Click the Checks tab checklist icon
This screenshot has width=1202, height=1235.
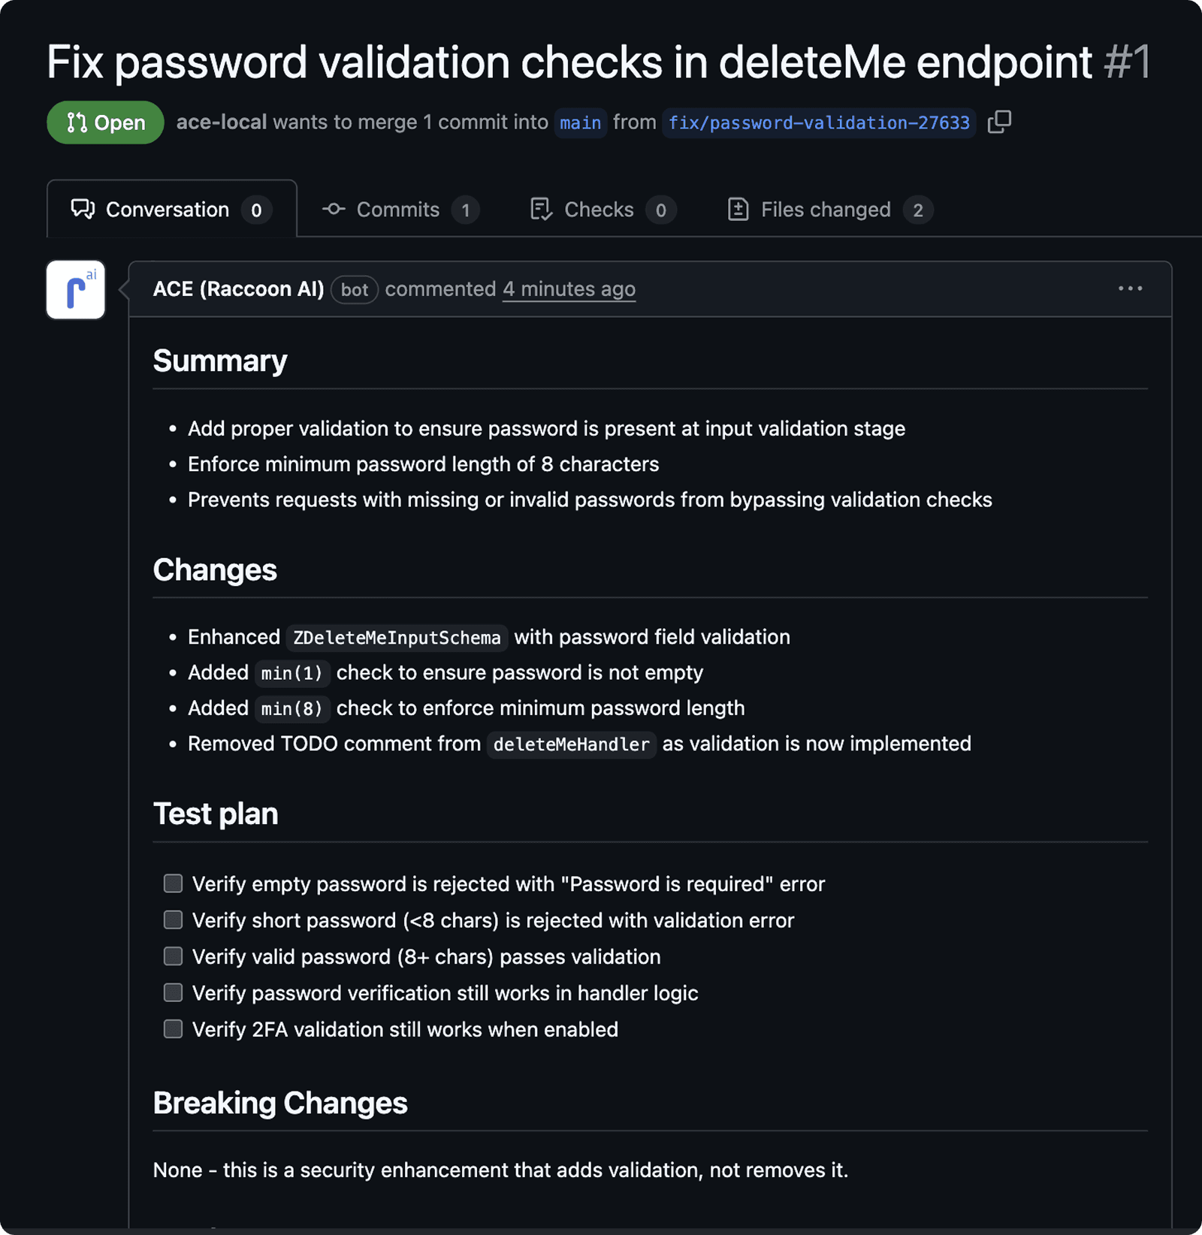pos(541,209)
